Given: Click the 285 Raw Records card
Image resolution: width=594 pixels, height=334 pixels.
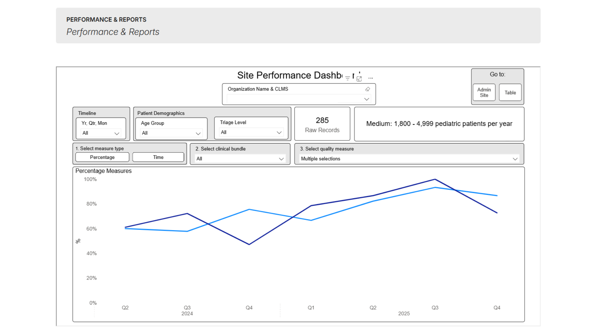Looking at the screenshot, I should (x=322, y=124).
